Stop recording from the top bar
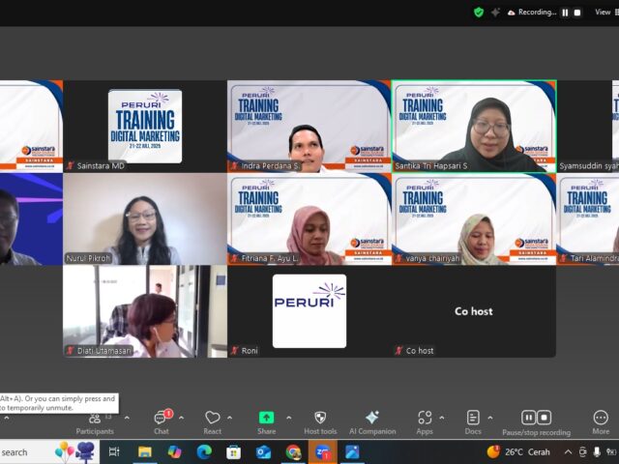The image size is (619, 464). [577, 13]
